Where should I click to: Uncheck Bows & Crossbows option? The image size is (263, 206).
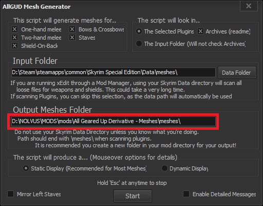tap(72, 29)
